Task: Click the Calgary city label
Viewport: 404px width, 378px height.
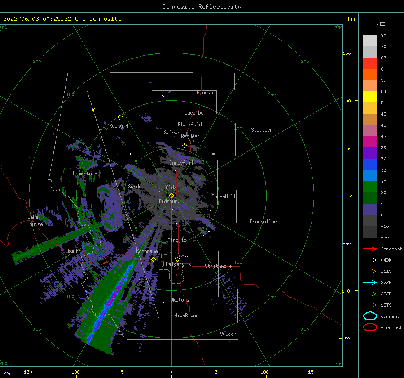Action: [175, 264]
